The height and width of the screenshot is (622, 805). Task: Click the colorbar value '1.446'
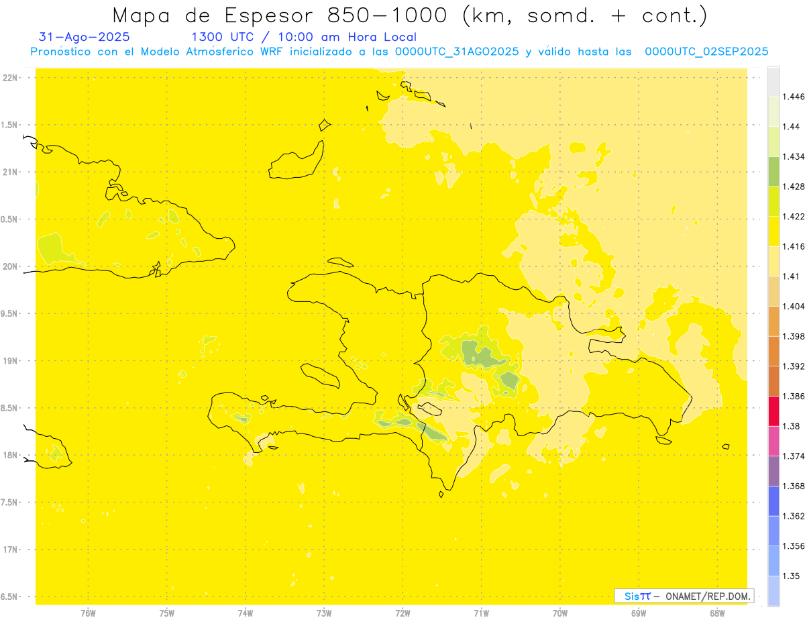pos(794,97)
